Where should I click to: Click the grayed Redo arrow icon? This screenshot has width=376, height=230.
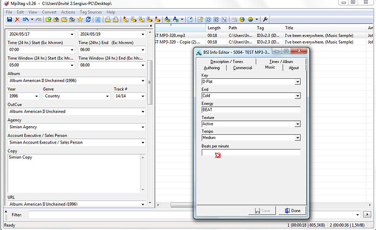pos(38,20)
